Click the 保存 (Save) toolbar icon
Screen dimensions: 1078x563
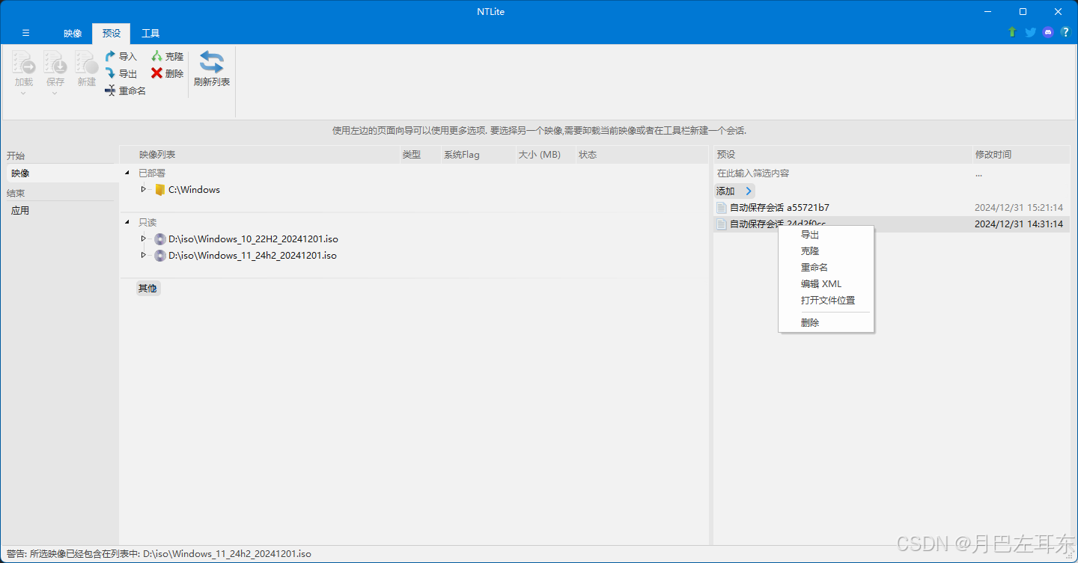(x=55, y=63)
